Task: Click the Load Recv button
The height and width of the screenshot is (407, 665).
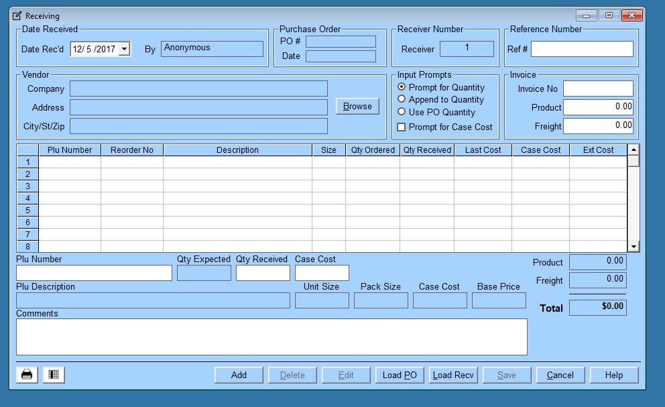Action: tap(453, 375)
